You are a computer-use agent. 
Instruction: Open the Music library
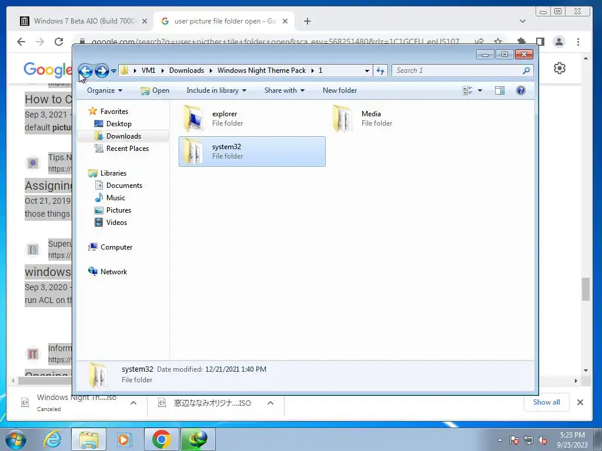coord(116,198)
